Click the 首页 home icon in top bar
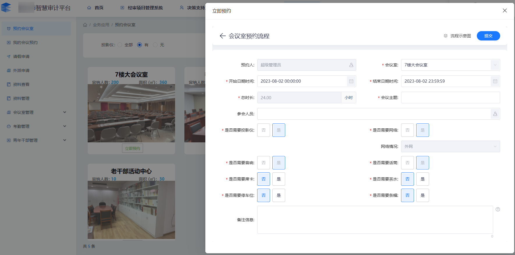The width and height of the screenshot is (515, 255). 89,8
